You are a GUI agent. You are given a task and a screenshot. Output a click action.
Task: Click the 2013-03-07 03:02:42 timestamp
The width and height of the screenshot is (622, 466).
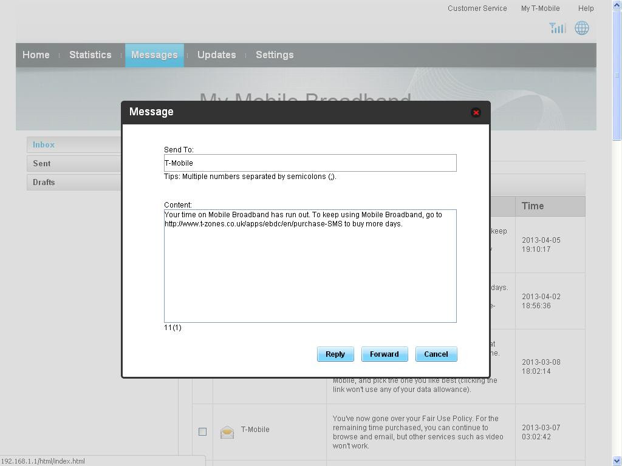541,432
